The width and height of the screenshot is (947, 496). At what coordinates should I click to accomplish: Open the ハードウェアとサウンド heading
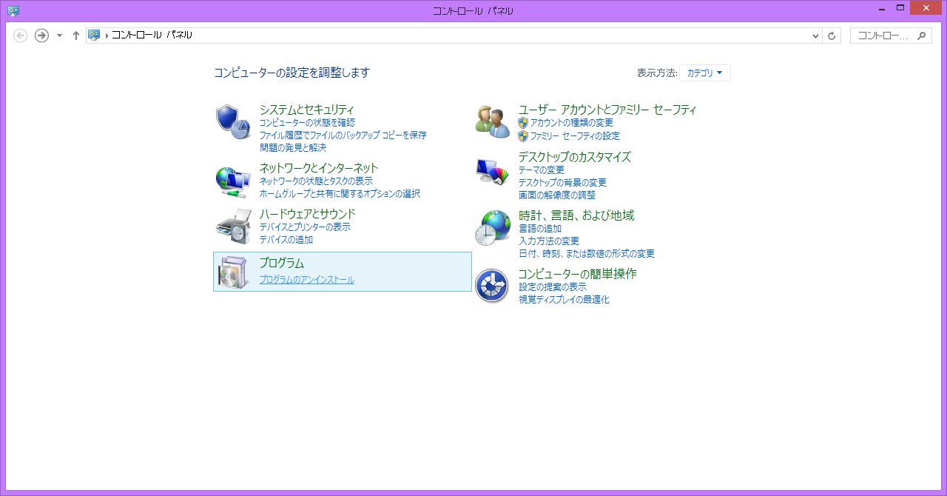307,214
